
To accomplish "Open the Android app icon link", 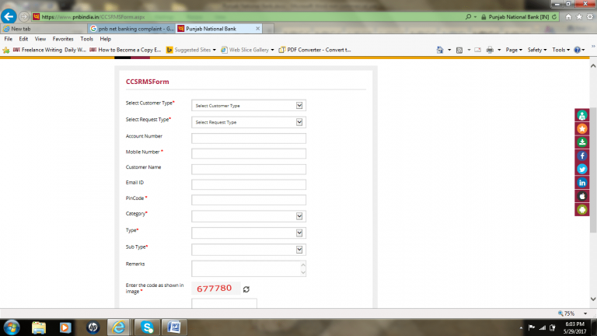I will (x=582, y=209).
